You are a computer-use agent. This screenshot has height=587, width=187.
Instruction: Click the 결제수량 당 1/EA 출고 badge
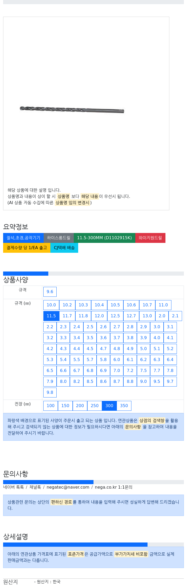click(x=27, y=248)
